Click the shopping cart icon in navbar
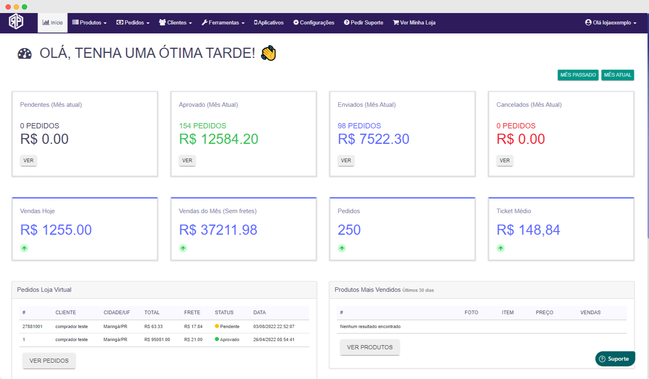 tap(396, 22)
